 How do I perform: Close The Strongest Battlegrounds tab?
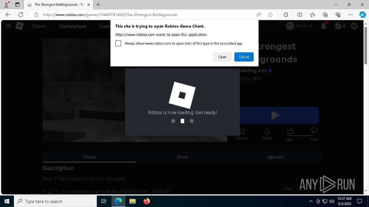point(89,5)
